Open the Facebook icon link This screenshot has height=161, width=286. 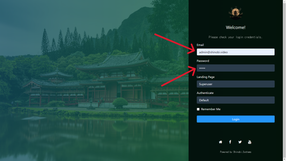(x=230, y=142)
